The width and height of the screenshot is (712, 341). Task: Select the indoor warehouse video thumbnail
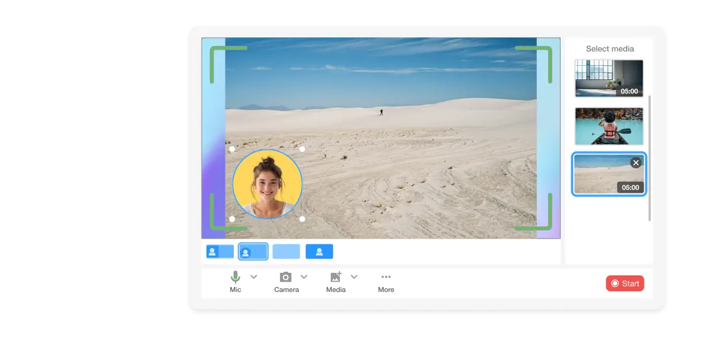609,78
